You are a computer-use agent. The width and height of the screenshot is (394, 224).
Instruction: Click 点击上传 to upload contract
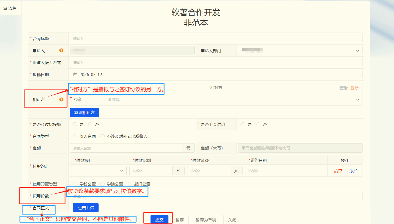click(x=86, y=208)
